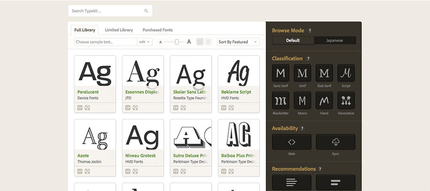Open the sample text edit dropdown
The width and height of the screenshot is (430, 191).
(144, 42)
